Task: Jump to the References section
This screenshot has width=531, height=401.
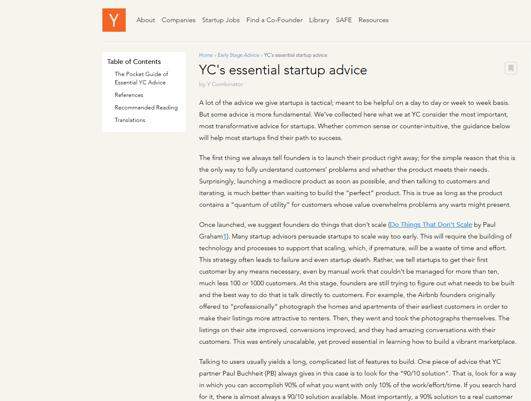Action: pos(129,95)
